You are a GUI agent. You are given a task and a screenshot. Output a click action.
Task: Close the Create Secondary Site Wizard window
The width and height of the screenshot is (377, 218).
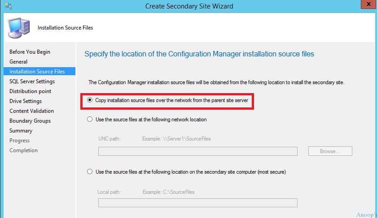coord(368,4)
